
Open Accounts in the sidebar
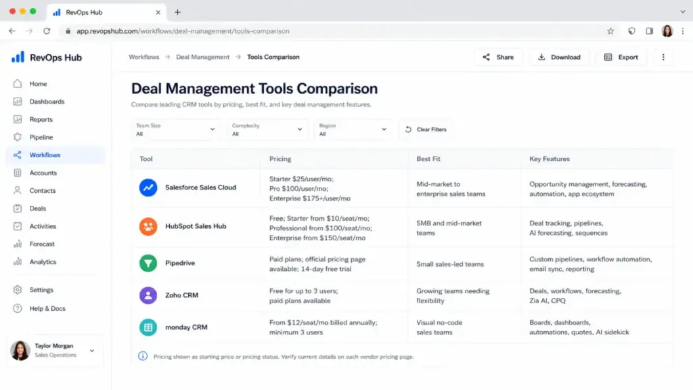click(x=43, y=173)
